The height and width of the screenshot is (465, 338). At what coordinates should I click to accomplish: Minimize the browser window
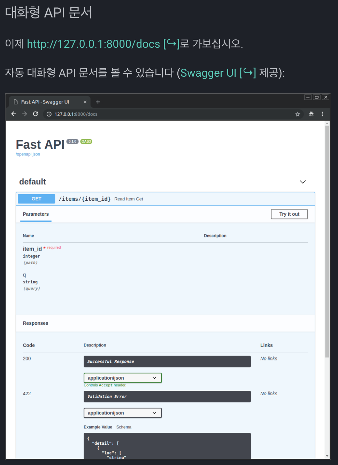click(308, 97)
